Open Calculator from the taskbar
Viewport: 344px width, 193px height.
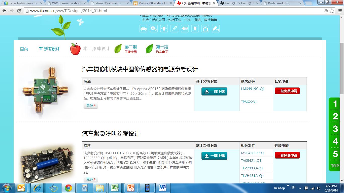coord(84,188)
